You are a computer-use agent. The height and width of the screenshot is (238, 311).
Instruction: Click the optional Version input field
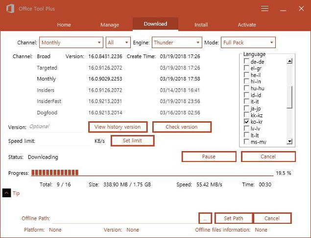56,127
